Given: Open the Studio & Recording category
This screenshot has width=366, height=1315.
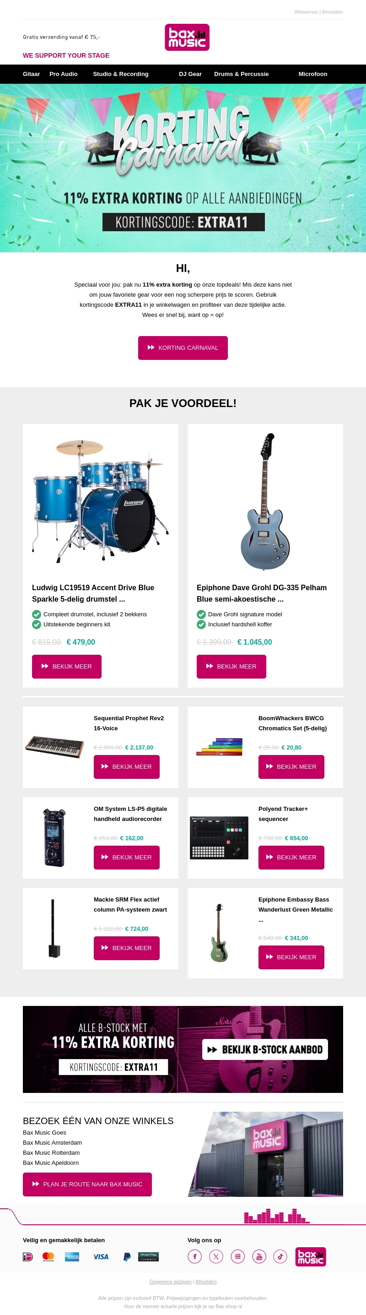Looking at the screenshot, I should 121,74.
